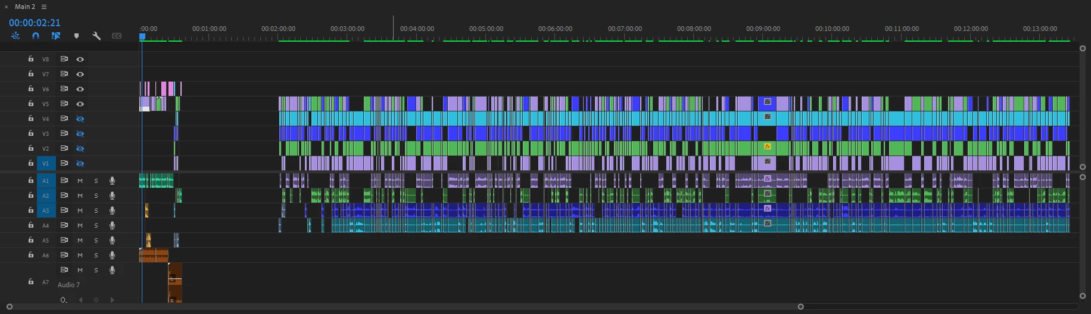Solo audio track A2

96,195
